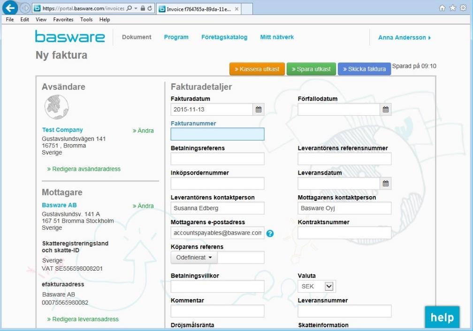The height and width of the screenshot is (331, 473).
Task: Click the Basware logo
Action: (x=70, y=37)
